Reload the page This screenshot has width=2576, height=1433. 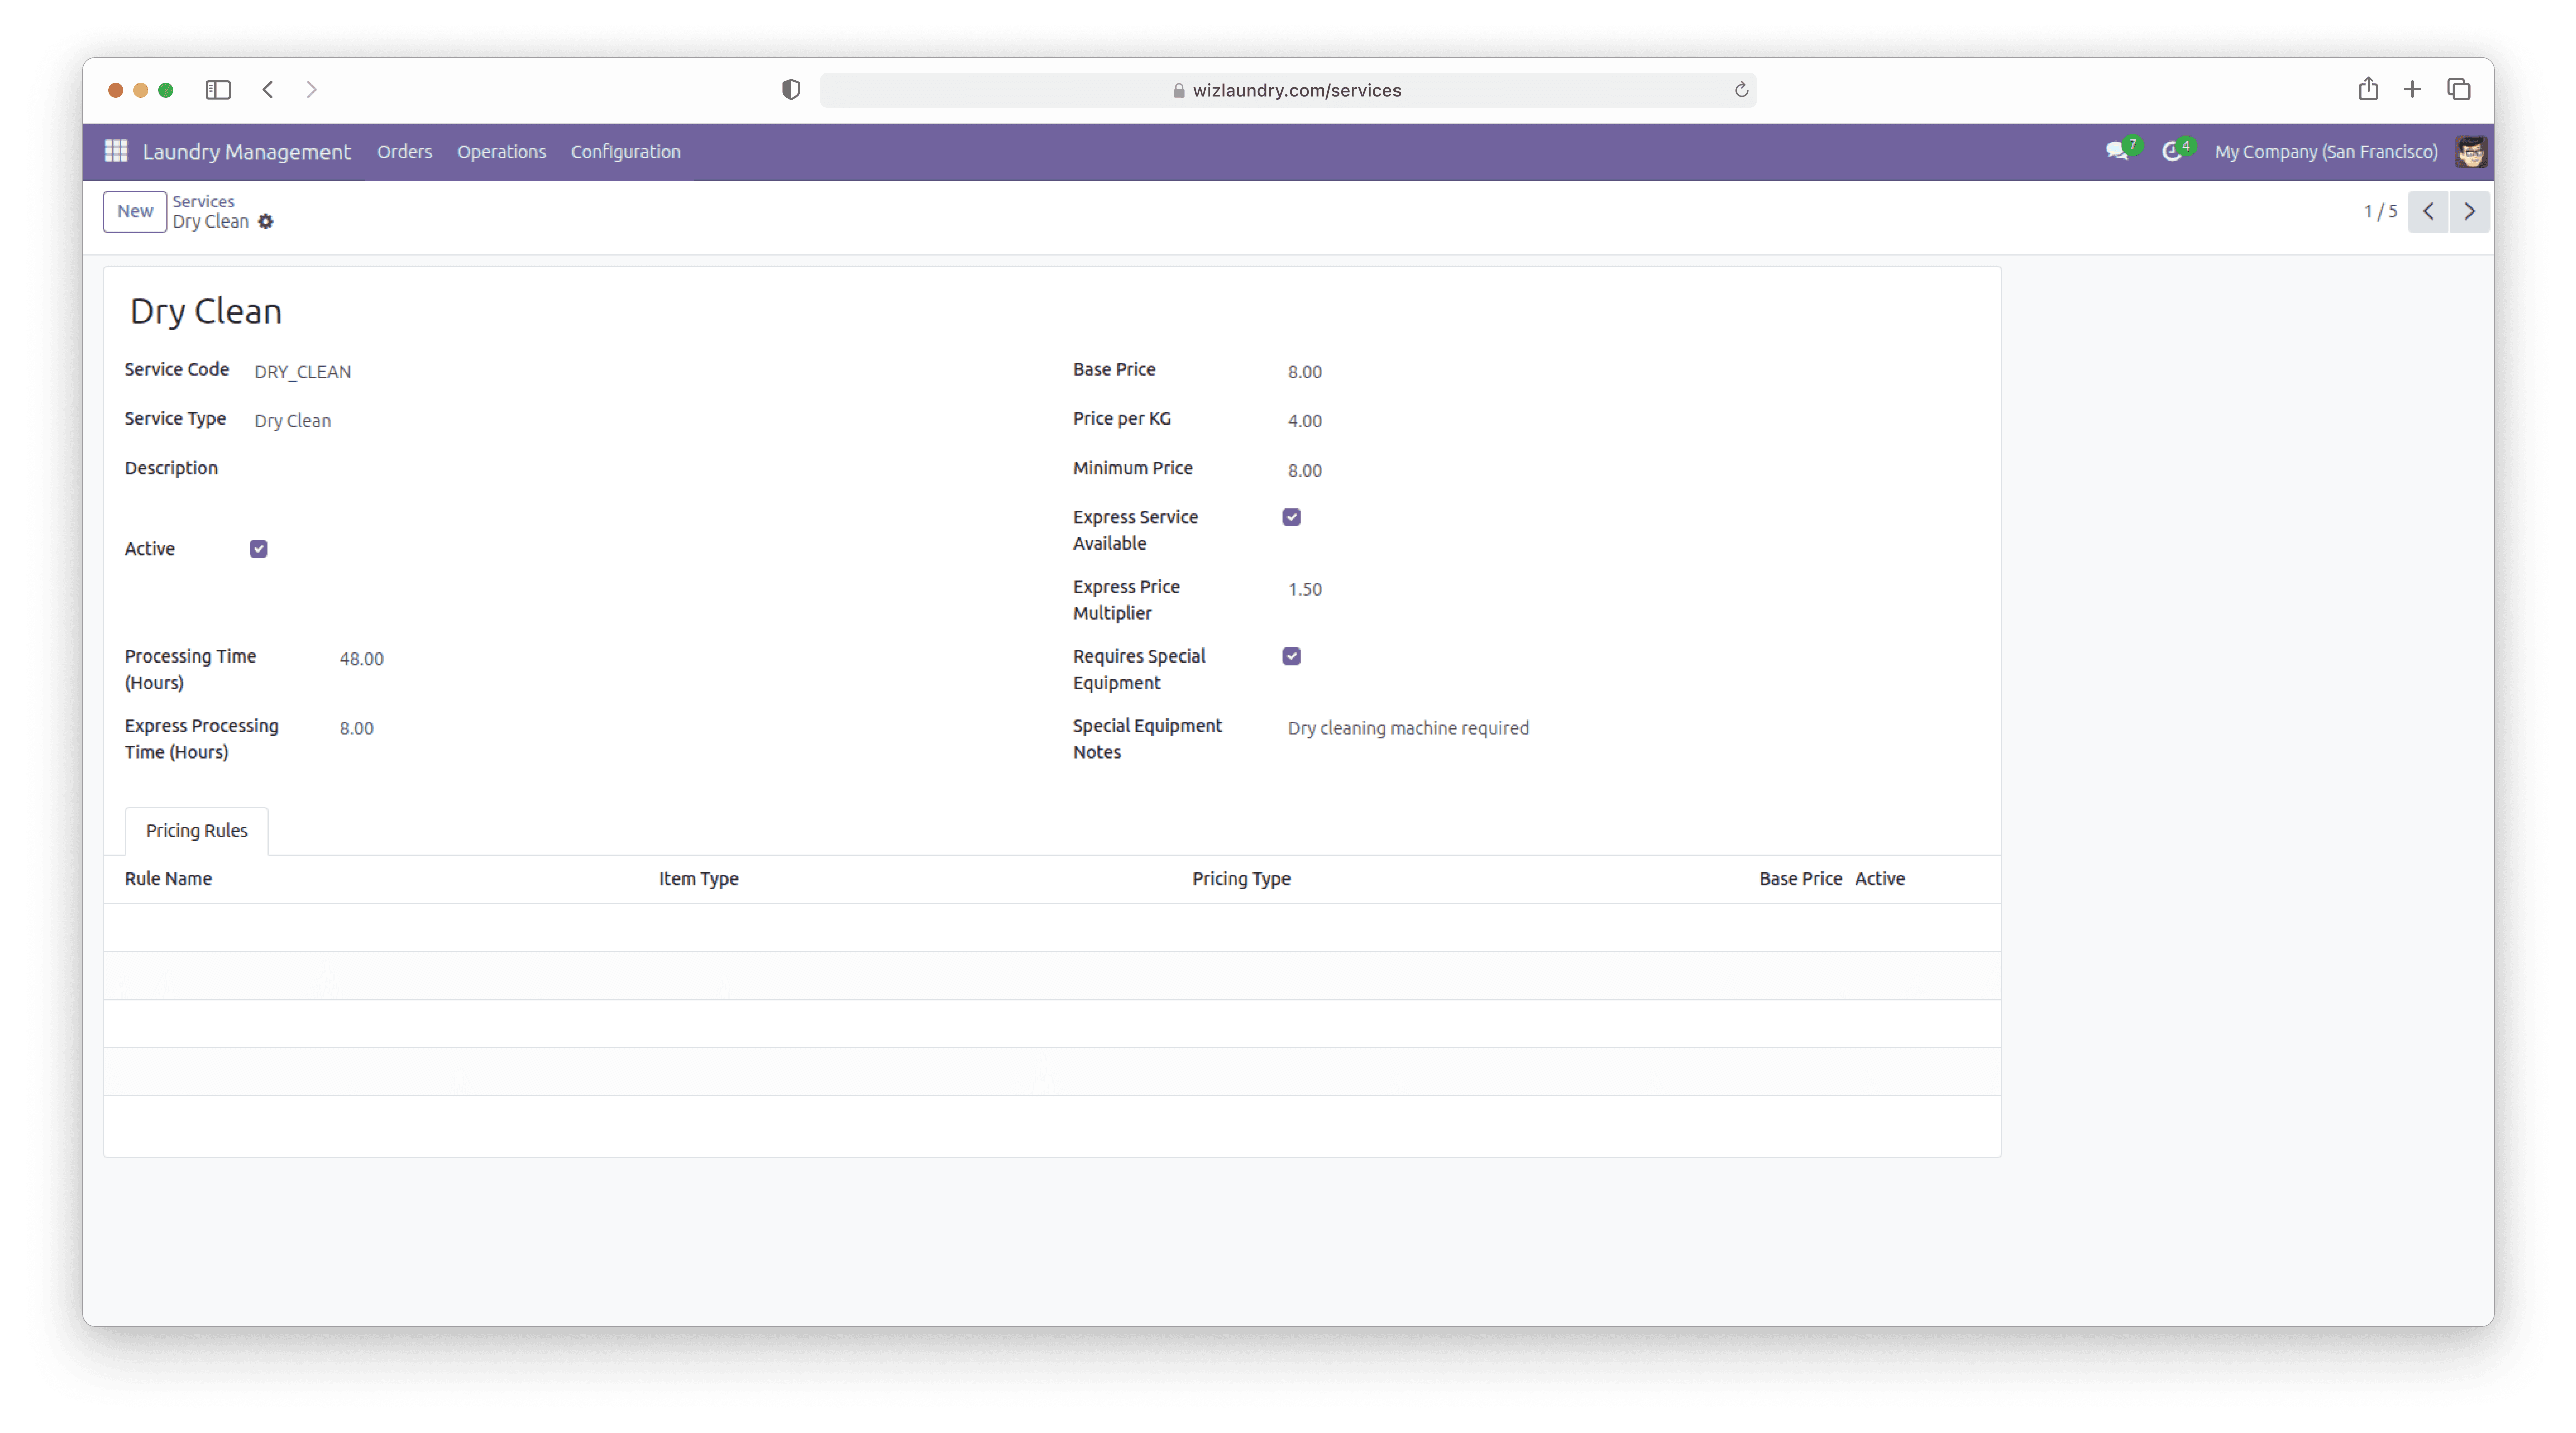[x=1741, y=90]
